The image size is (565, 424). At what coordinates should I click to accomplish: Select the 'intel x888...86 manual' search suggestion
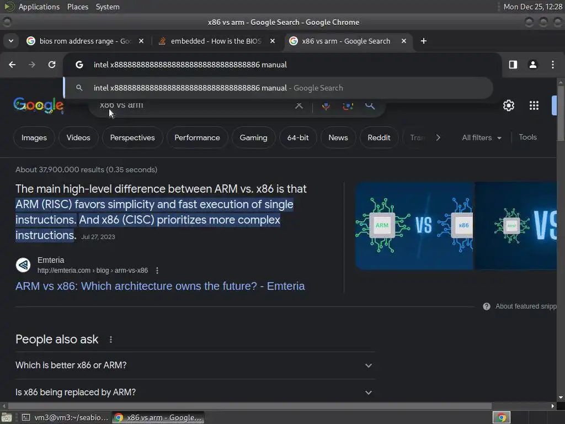coord(278,88)
